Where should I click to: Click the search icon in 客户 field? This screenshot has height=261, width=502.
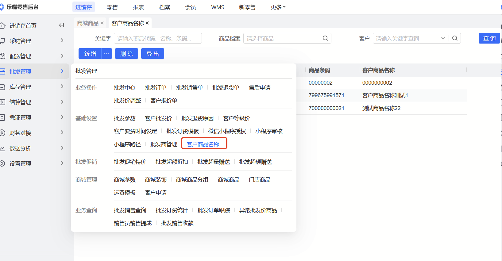click(x=455, y=38)
